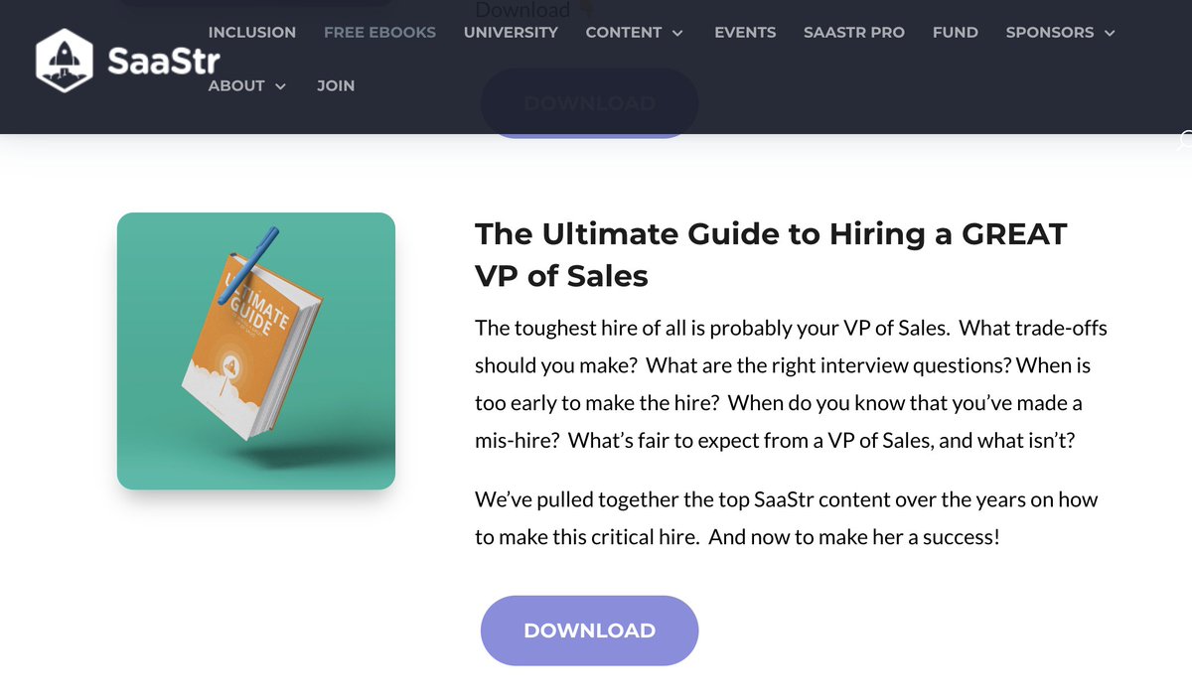Download the VP of Sales guide
Image resolution: width=1192 pixels, height=700 pixels.
pos(589,630)
